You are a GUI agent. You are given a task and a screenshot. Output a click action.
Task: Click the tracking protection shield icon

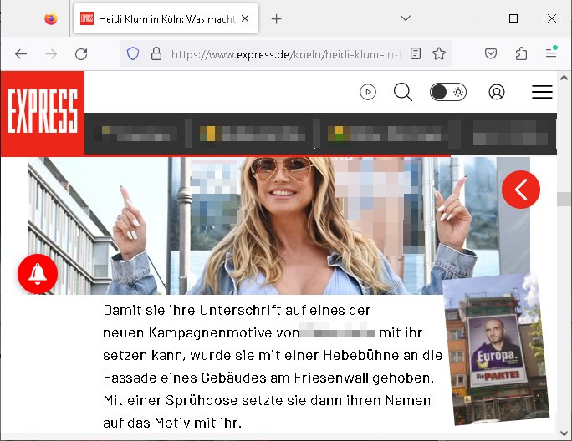[x=132, y=53]
